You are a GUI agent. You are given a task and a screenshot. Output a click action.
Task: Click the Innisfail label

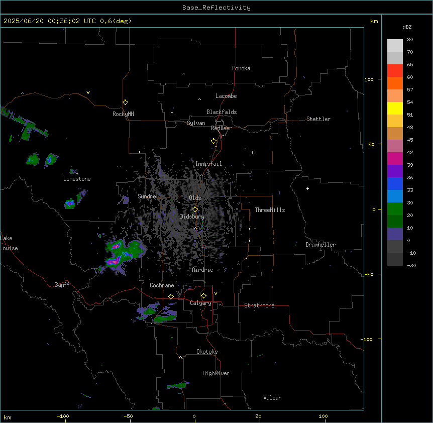[x=208, y=164]
